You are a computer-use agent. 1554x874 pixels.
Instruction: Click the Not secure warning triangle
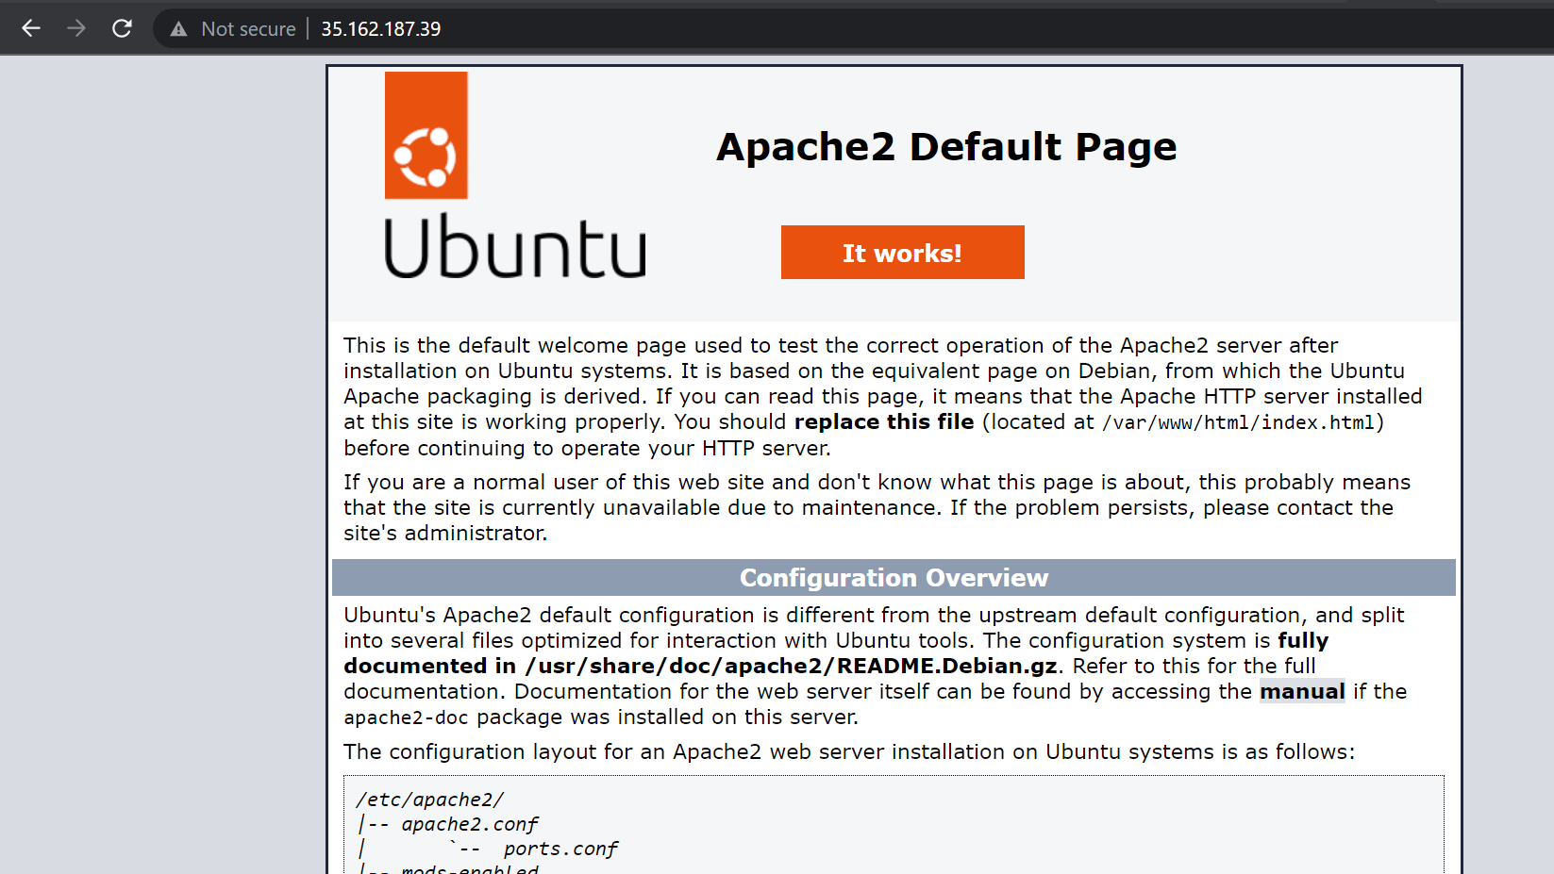[178, 29]
